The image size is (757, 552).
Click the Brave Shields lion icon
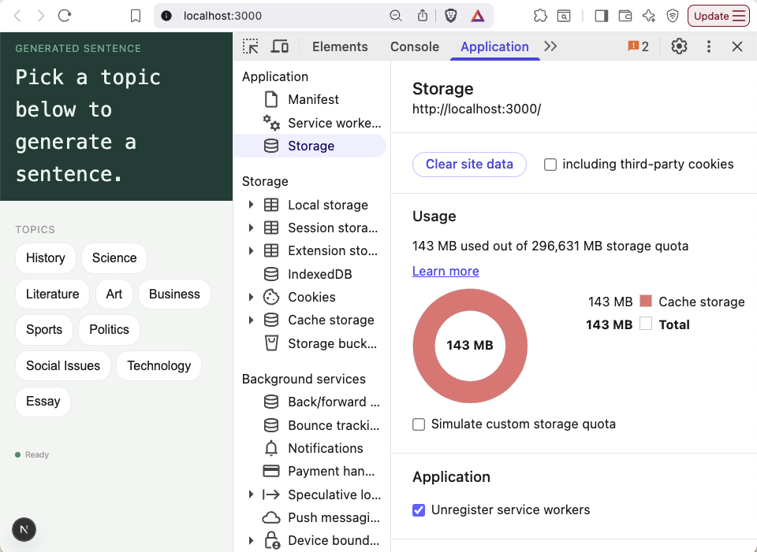[450, 16]
